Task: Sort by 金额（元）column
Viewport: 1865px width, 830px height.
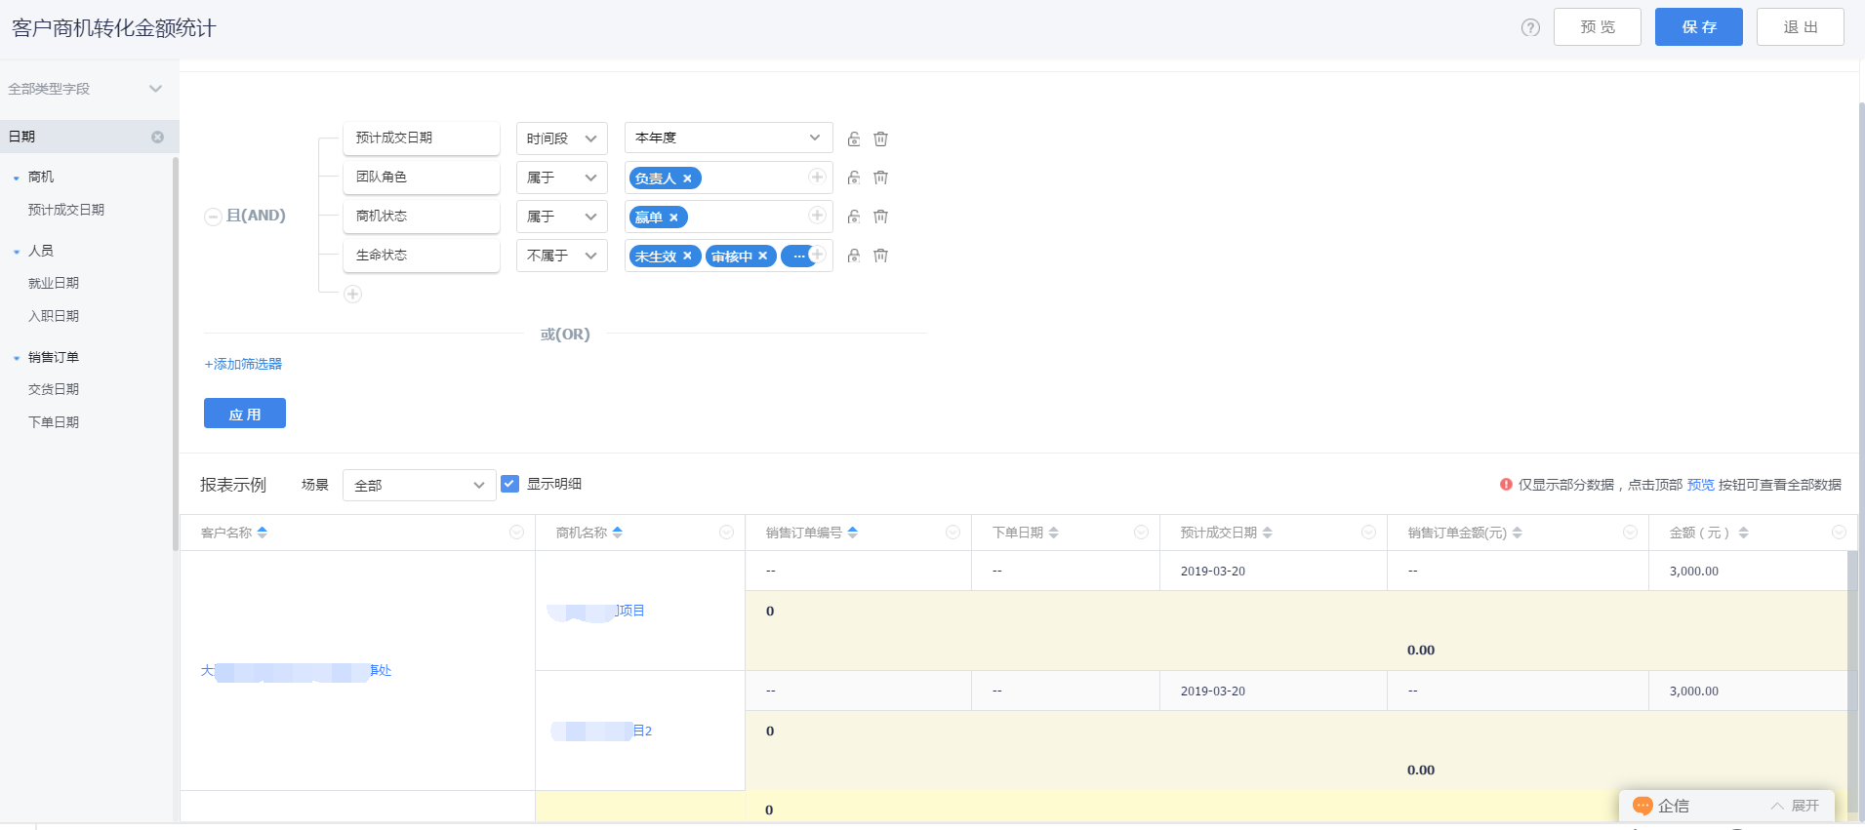Action: (1744, 533)
